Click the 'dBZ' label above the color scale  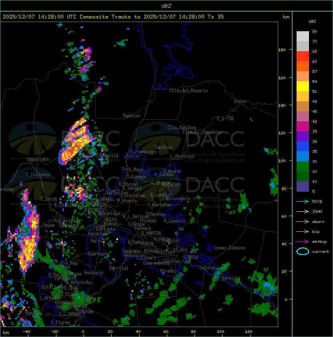312,22
